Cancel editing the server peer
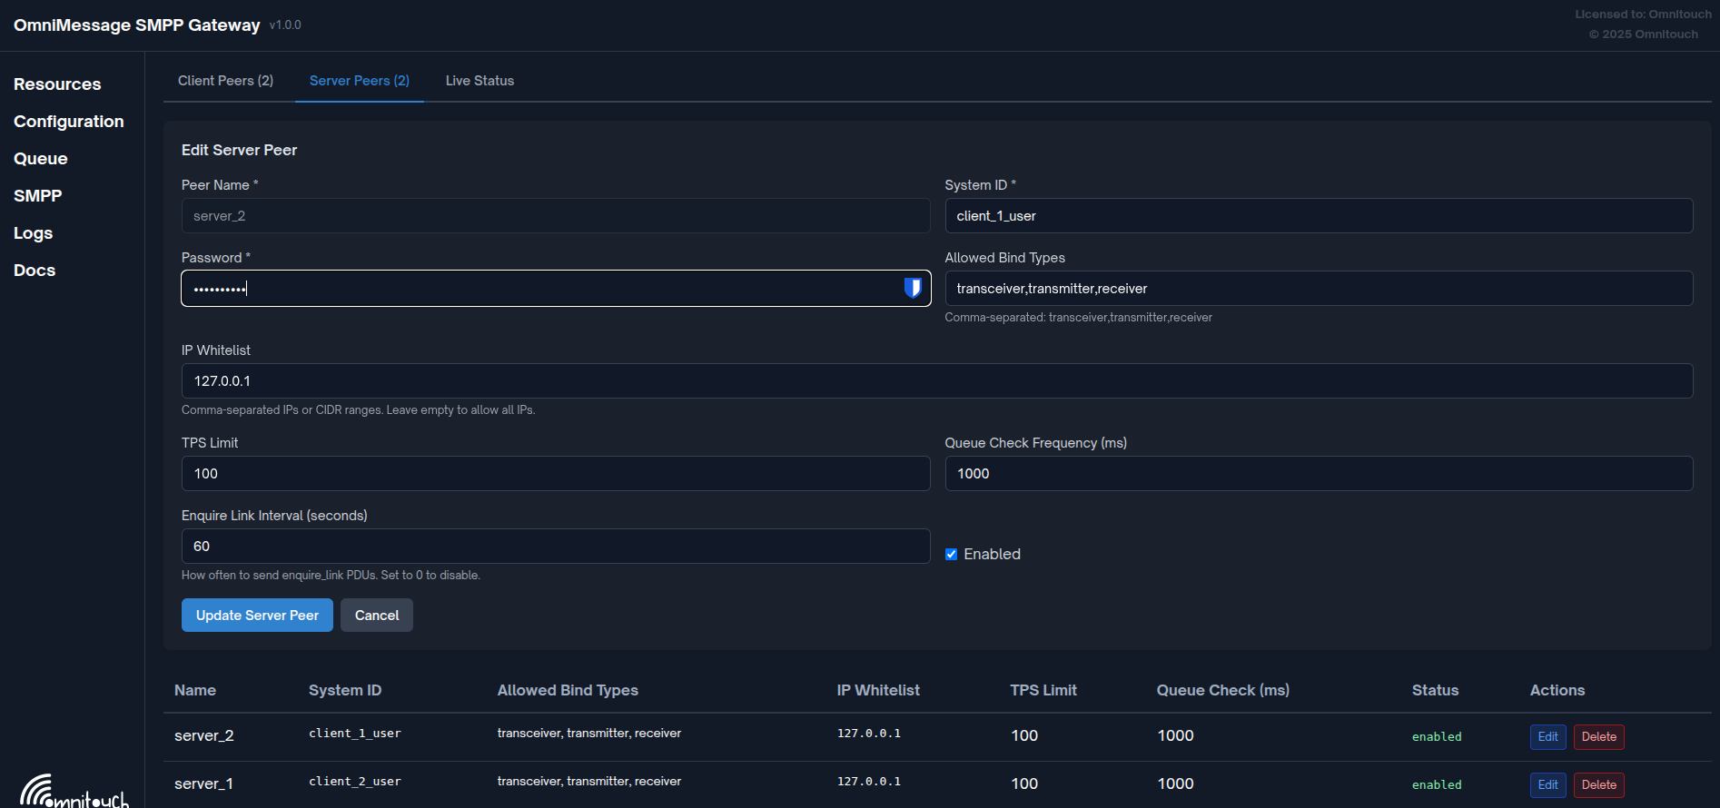Image resolution: width=1720 pixels, height=808 pixels. click(377, 616)
